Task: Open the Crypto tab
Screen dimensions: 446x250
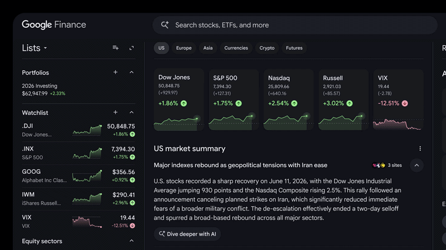Action: (x=267, y=48)
